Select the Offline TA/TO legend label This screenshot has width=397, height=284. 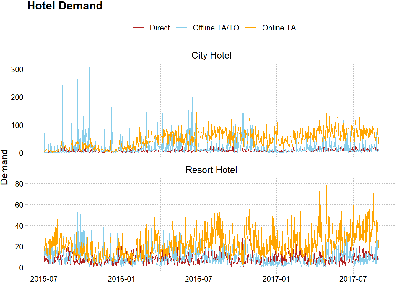216,28
